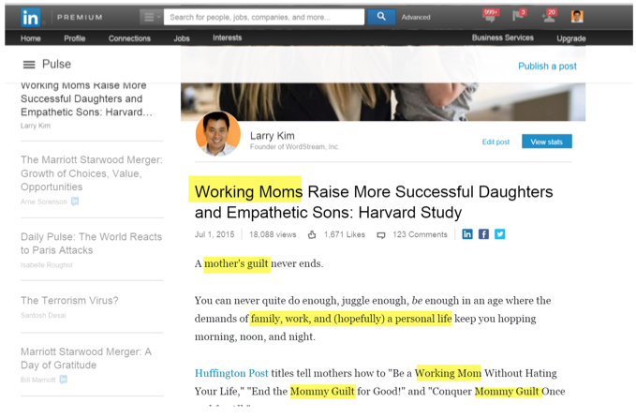The width and height of the screenshot is (636, 418).
Task: Open the Business Services menu
Action: [x=502, y=38]
